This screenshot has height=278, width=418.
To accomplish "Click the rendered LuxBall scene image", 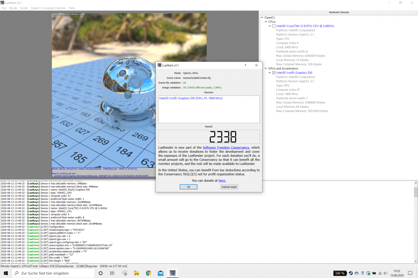I will coord(129,90).
